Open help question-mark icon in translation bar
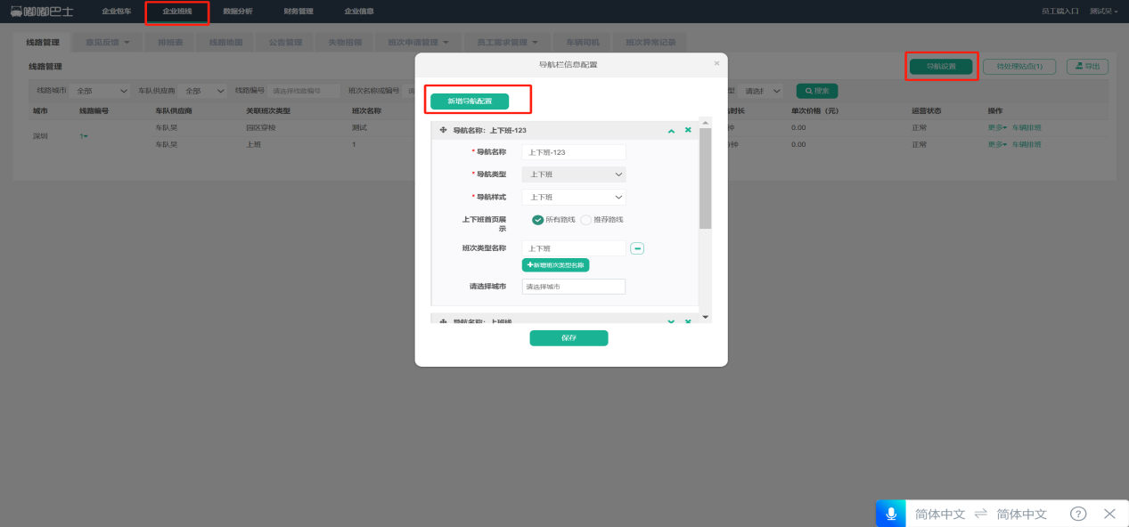The height and width of the screenshot is (527, 1129). [1077, 514]
